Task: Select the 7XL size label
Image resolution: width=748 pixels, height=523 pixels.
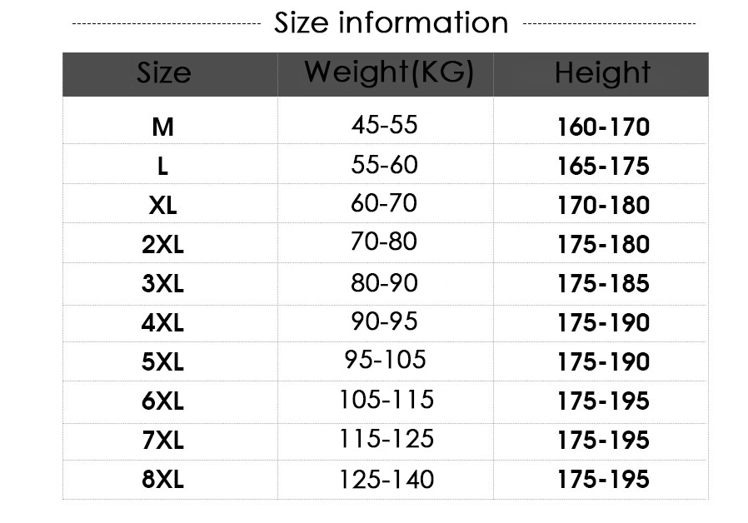Action: [162, 441]
